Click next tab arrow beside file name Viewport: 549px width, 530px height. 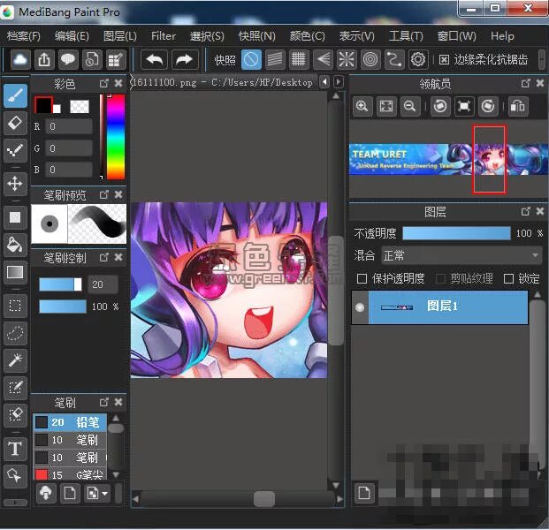[339, 82]
